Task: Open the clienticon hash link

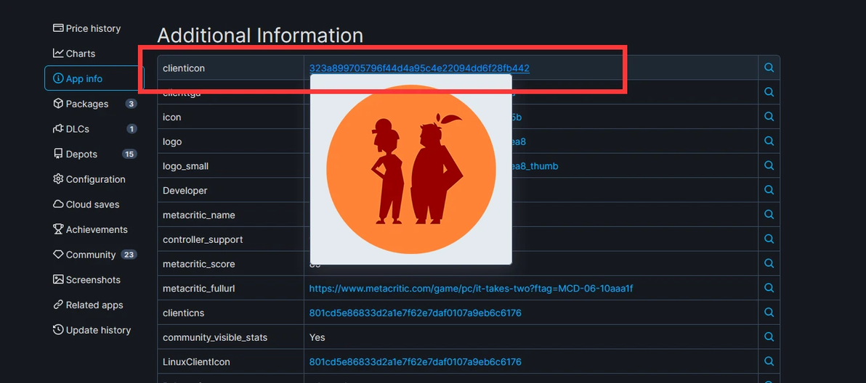Action: 419,68
